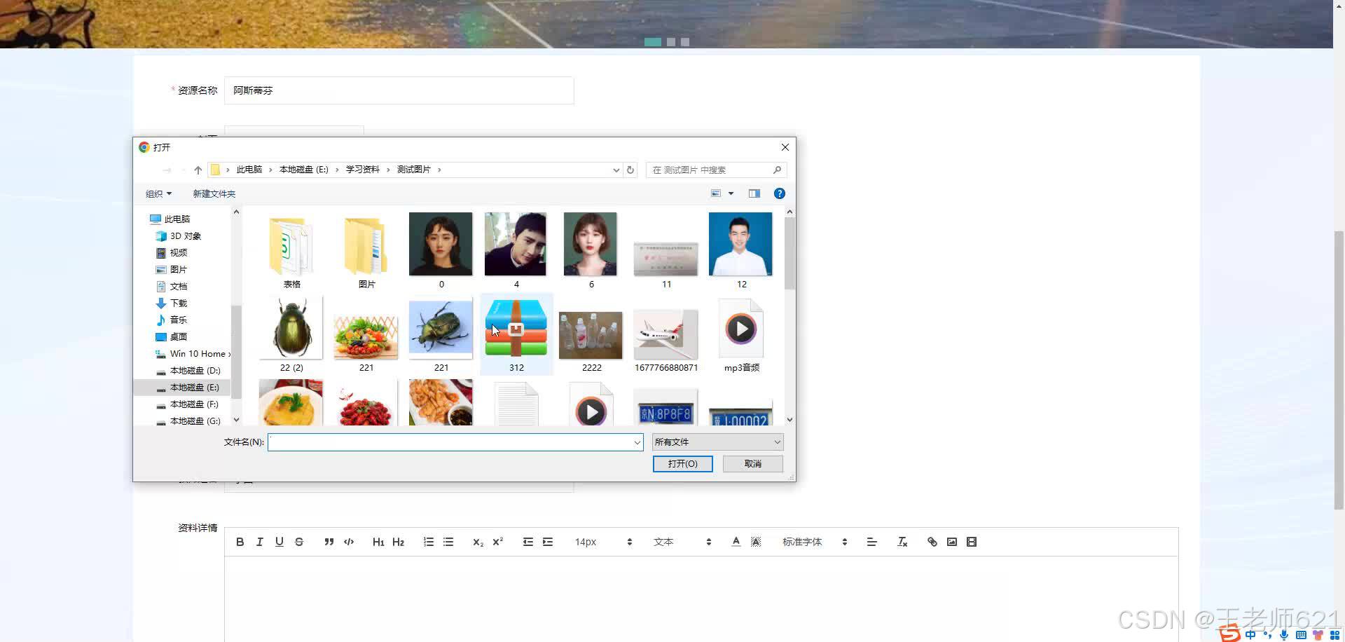Refresh the current folder view

(x=630, y=170)
